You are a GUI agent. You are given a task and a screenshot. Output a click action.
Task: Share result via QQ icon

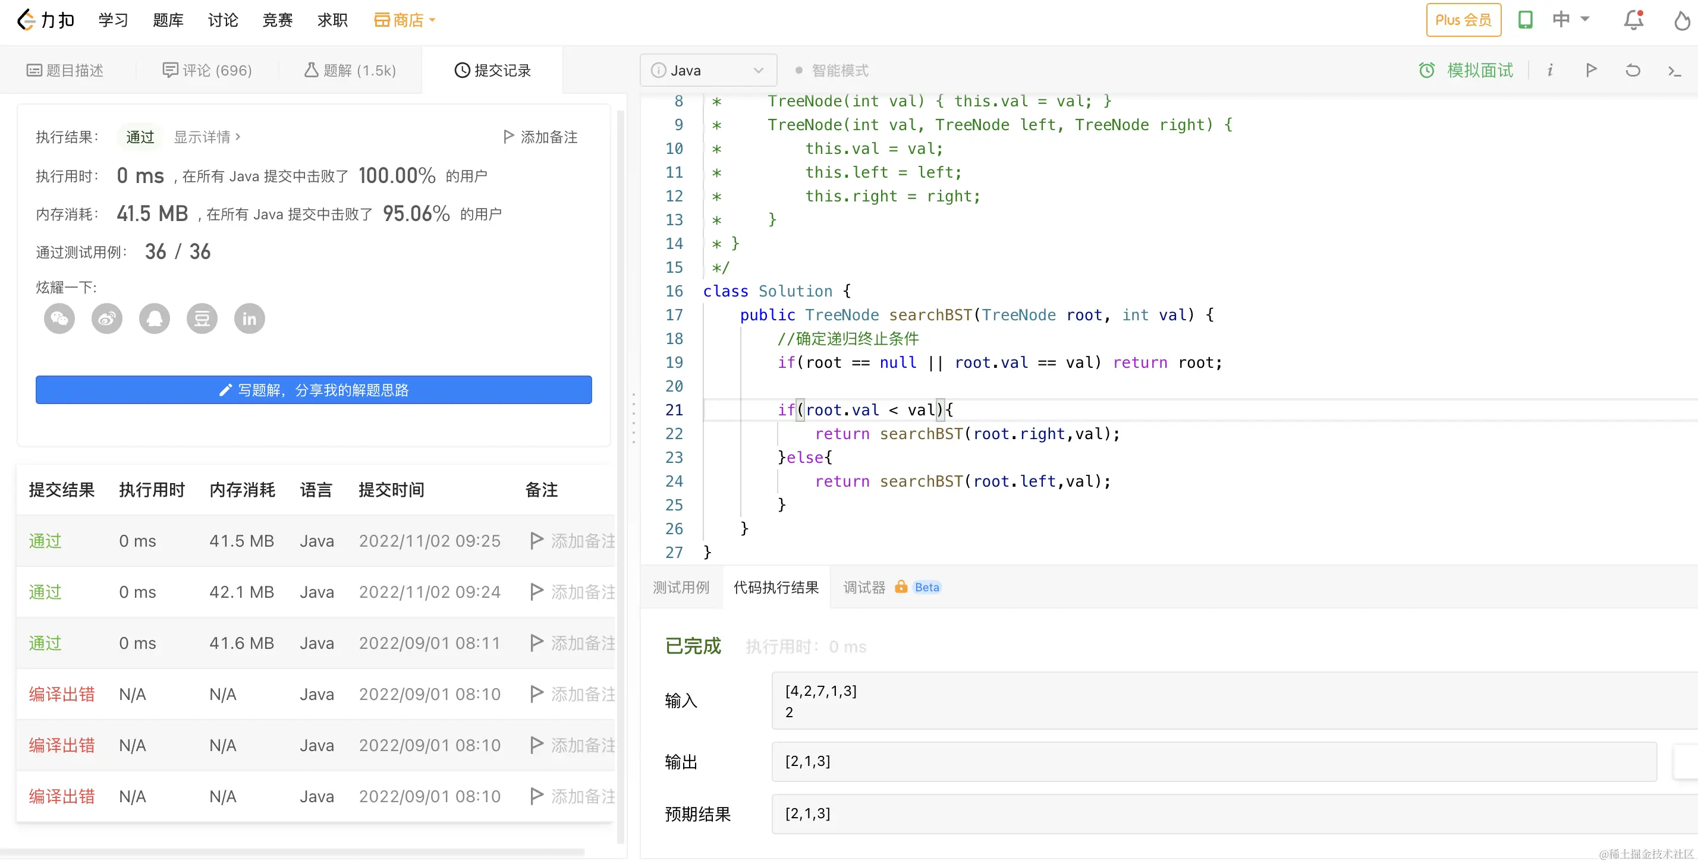coord(154,319)
